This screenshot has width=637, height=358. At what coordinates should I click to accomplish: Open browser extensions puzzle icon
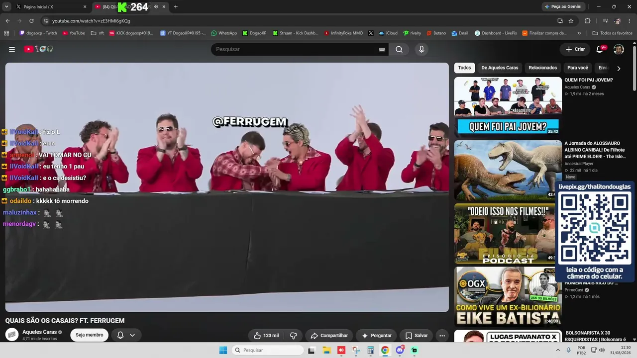588,21
